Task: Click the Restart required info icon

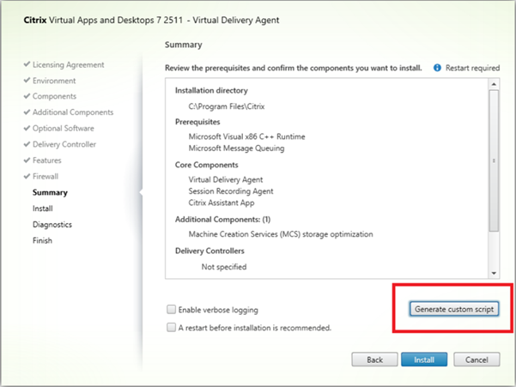Action: [x=438, y=66]
